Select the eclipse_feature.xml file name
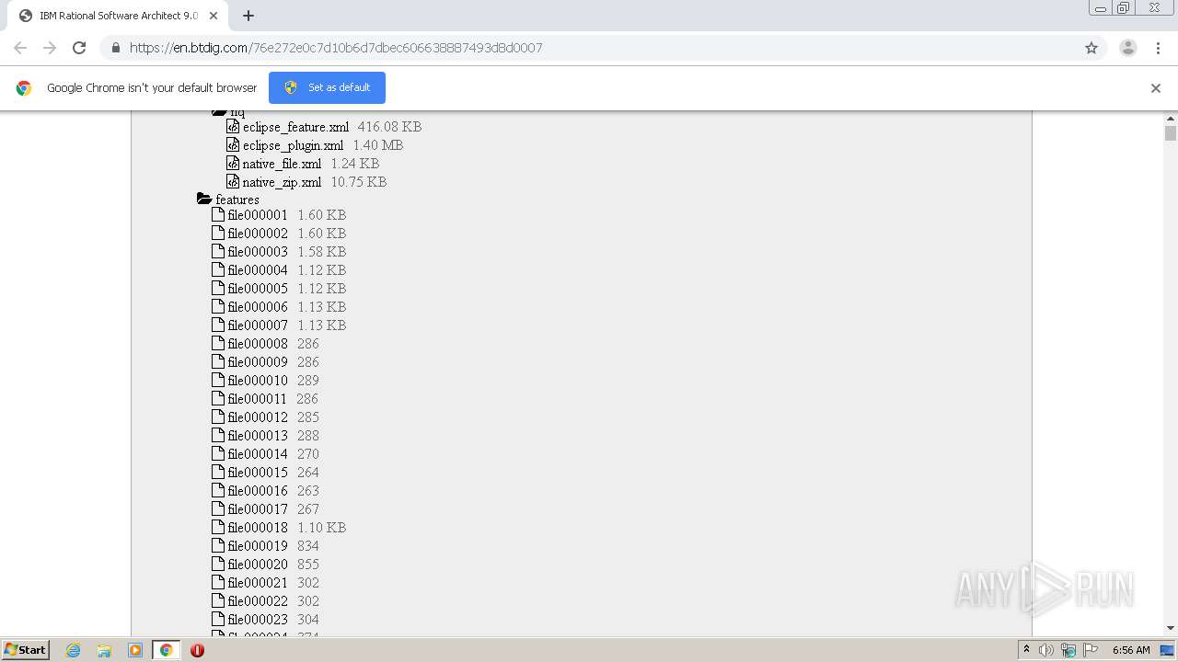 coord(295,127)
